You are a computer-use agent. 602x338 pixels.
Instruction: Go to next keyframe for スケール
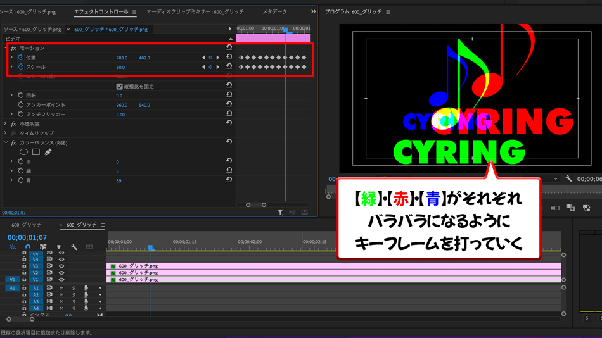tap(218, 67)
